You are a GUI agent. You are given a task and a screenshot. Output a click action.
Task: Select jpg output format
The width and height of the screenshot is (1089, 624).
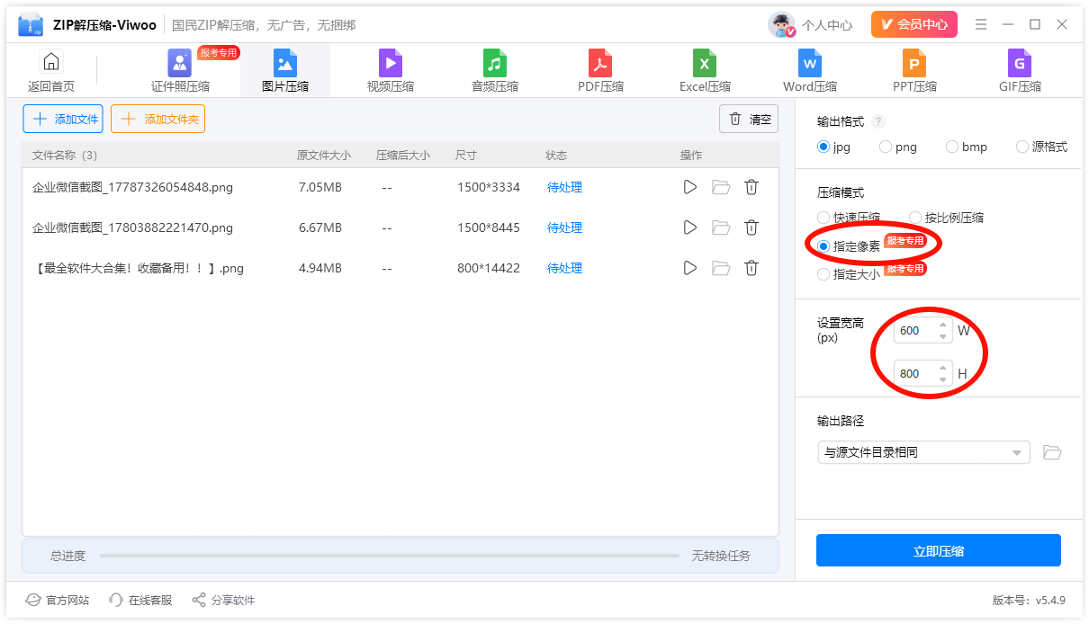[x=834, y=147]
